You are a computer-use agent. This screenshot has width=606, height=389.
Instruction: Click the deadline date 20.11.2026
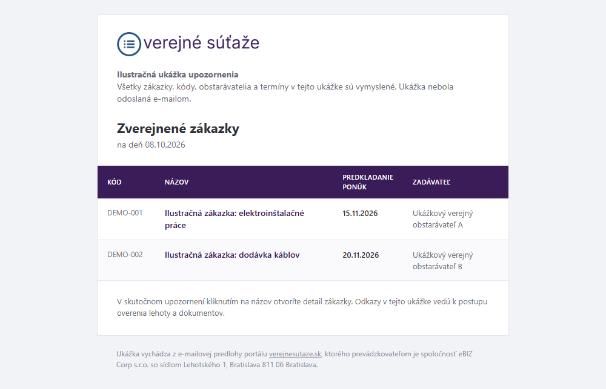[x=361, y=255]
